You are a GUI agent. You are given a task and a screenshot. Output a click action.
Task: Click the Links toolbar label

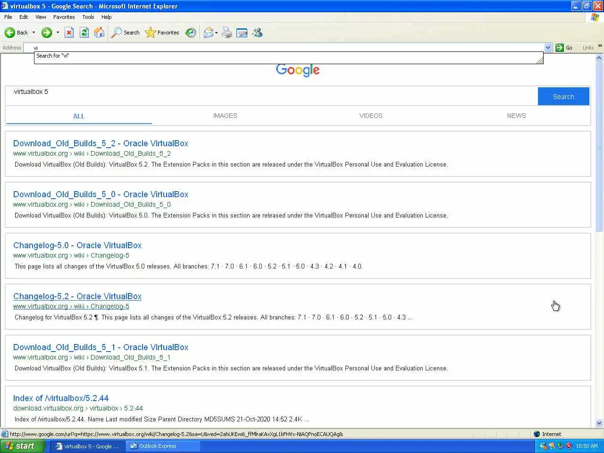click(x=588, y=48)
